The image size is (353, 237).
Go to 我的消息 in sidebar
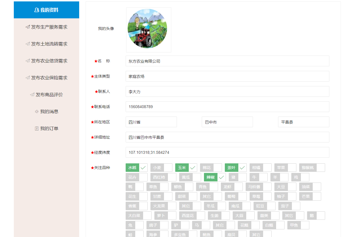click(x=49, y=112)
